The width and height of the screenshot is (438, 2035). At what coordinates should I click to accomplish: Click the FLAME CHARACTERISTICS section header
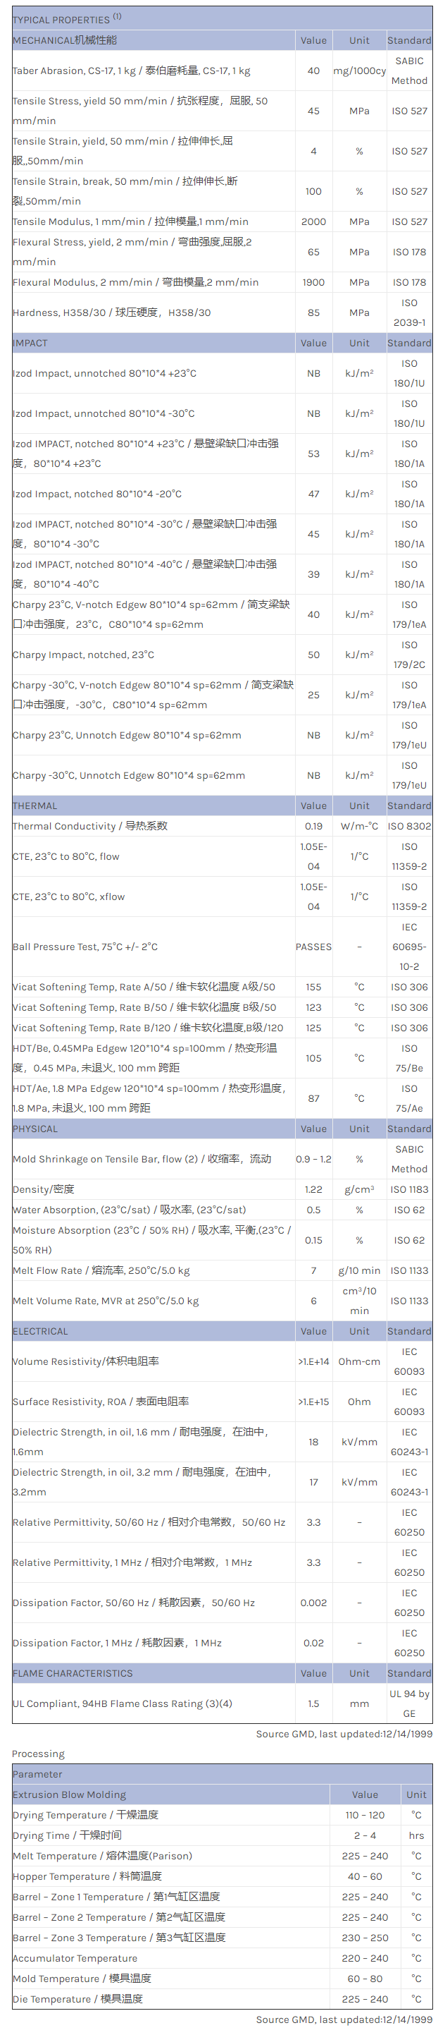(x=73, y=1673)
